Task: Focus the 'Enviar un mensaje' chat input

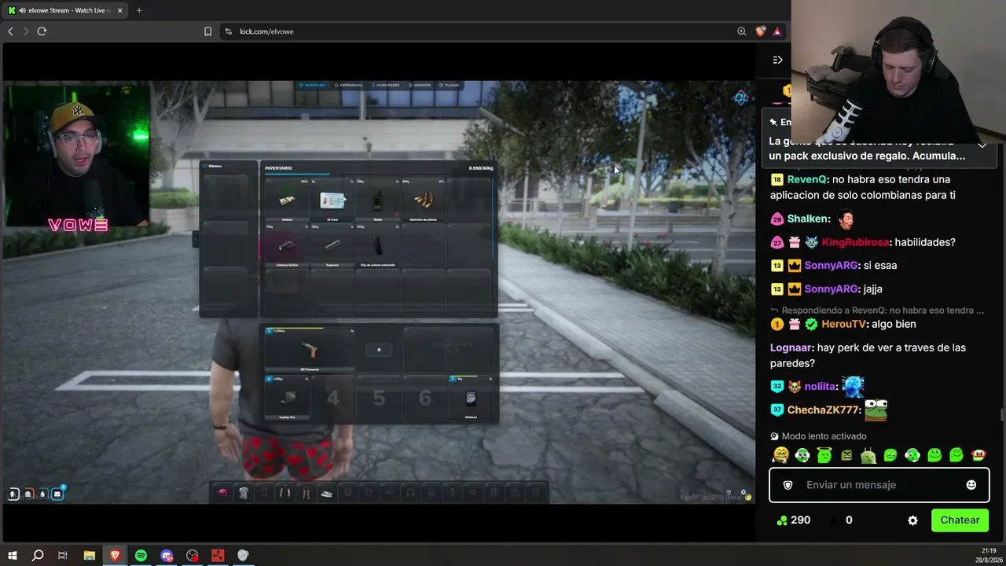Action: (x=879, y=485)
